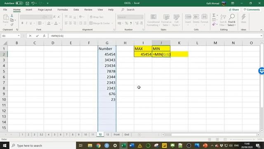Toggle Bold formatting
This screenshot has height=149, width=264.
(x=22, y=23)
